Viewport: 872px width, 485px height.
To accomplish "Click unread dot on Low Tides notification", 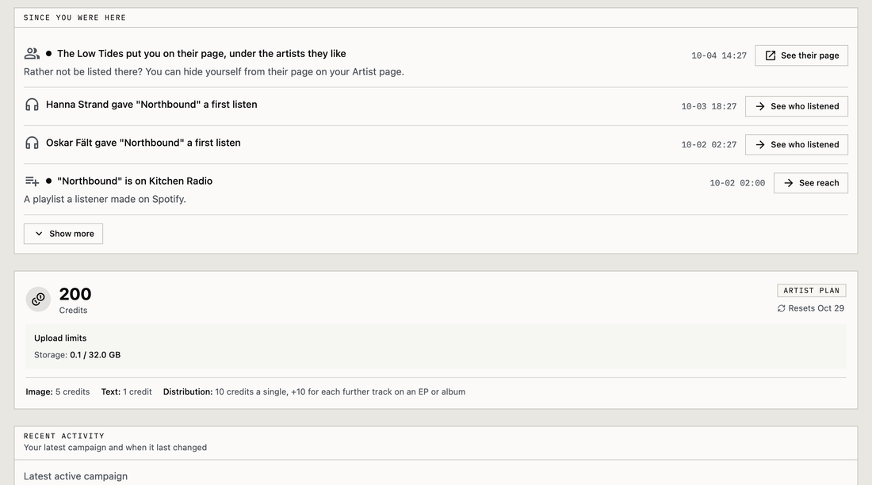I will tap(49, 53).
